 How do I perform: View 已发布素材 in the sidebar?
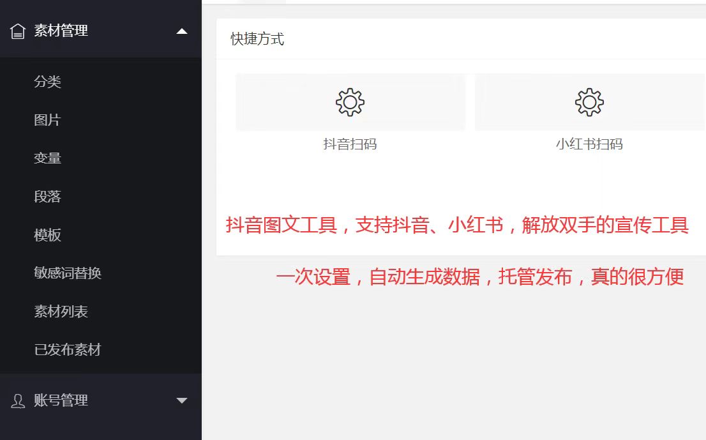pyautogui.click(x=68, y=349)
